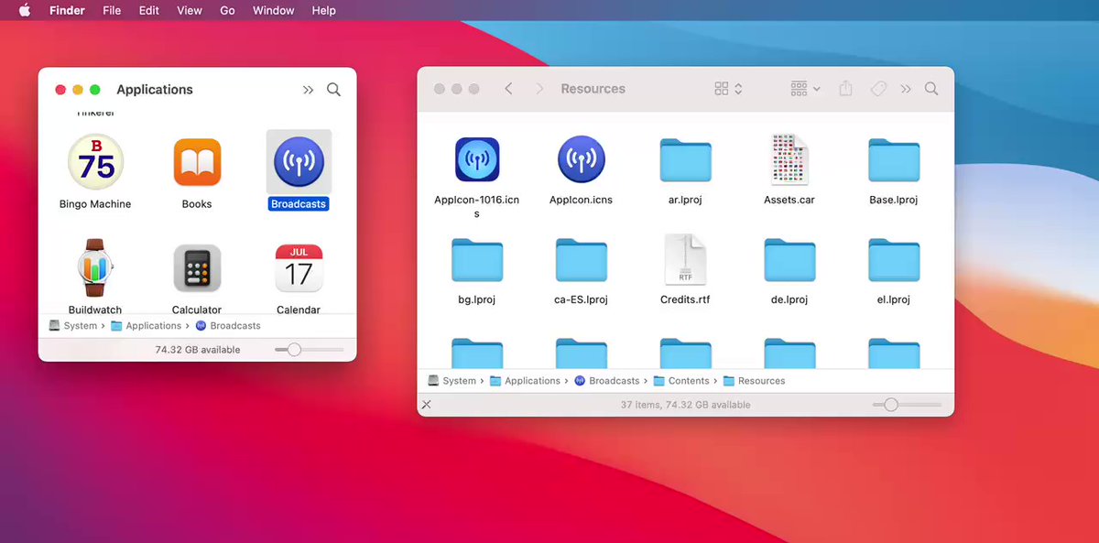This screenshot has height=543, width=1099.
Task: Open the Apple menu
Action: 24,10
